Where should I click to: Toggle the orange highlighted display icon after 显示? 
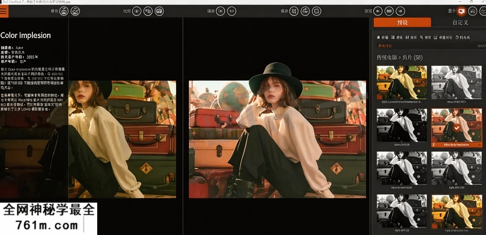(461, 11)
